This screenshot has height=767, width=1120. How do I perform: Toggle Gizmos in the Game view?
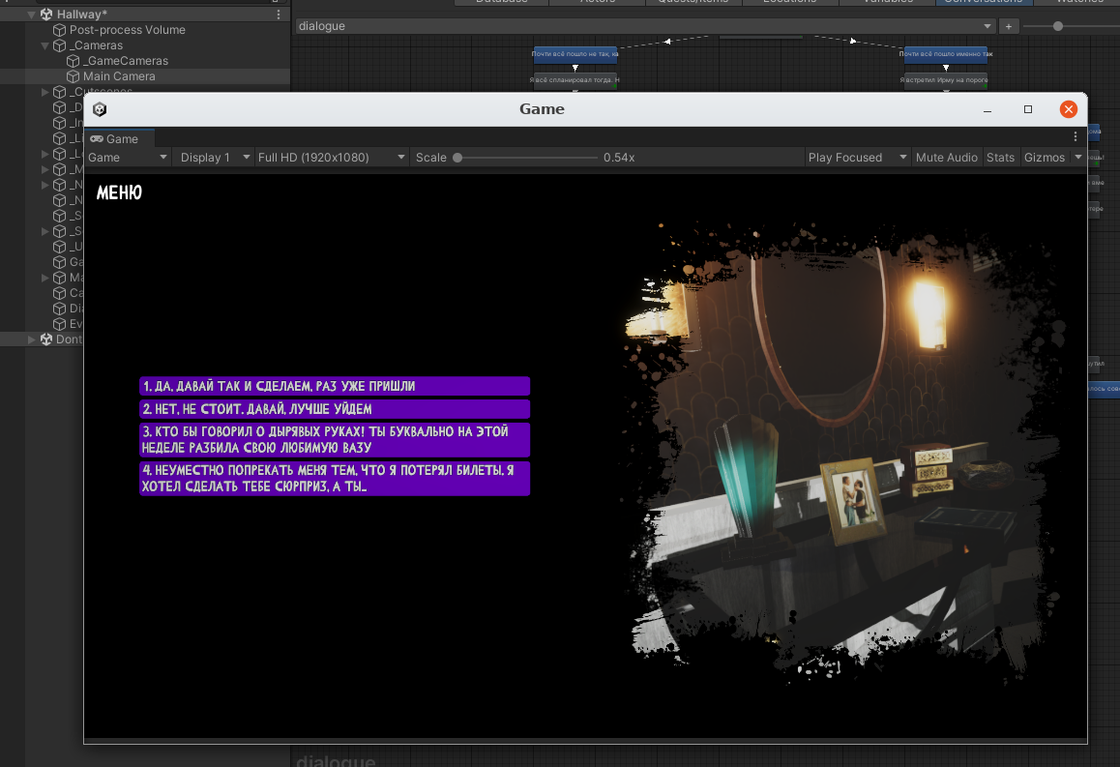click(x=1044, y=158)
